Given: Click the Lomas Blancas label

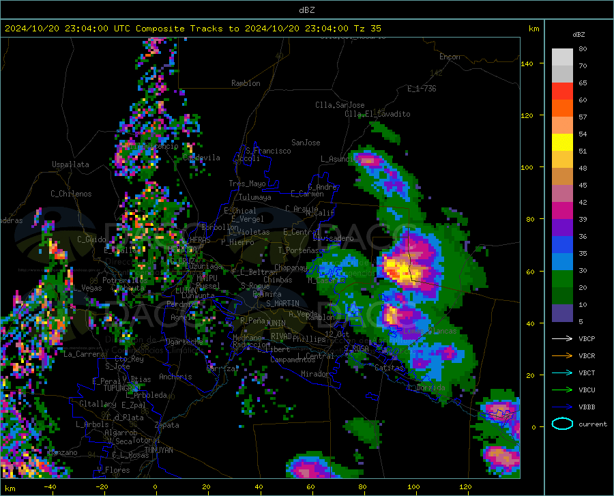Looking at the screenshot, I should pyautogui.click(x=430, y=331).
